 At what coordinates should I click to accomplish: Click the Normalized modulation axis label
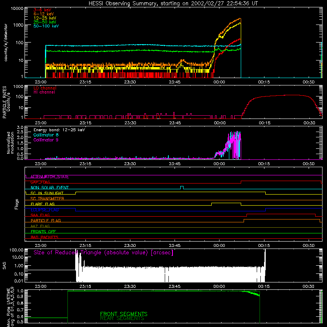click(x=11, y=143)
